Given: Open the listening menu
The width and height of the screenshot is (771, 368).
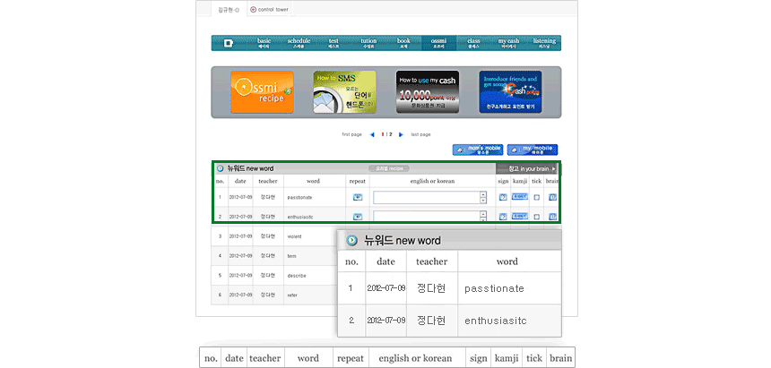Looking at the screenshot, I should (544, 43).
